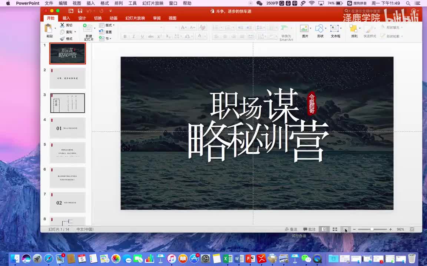Toggle the Comments (批注) pane

(310, 229)
